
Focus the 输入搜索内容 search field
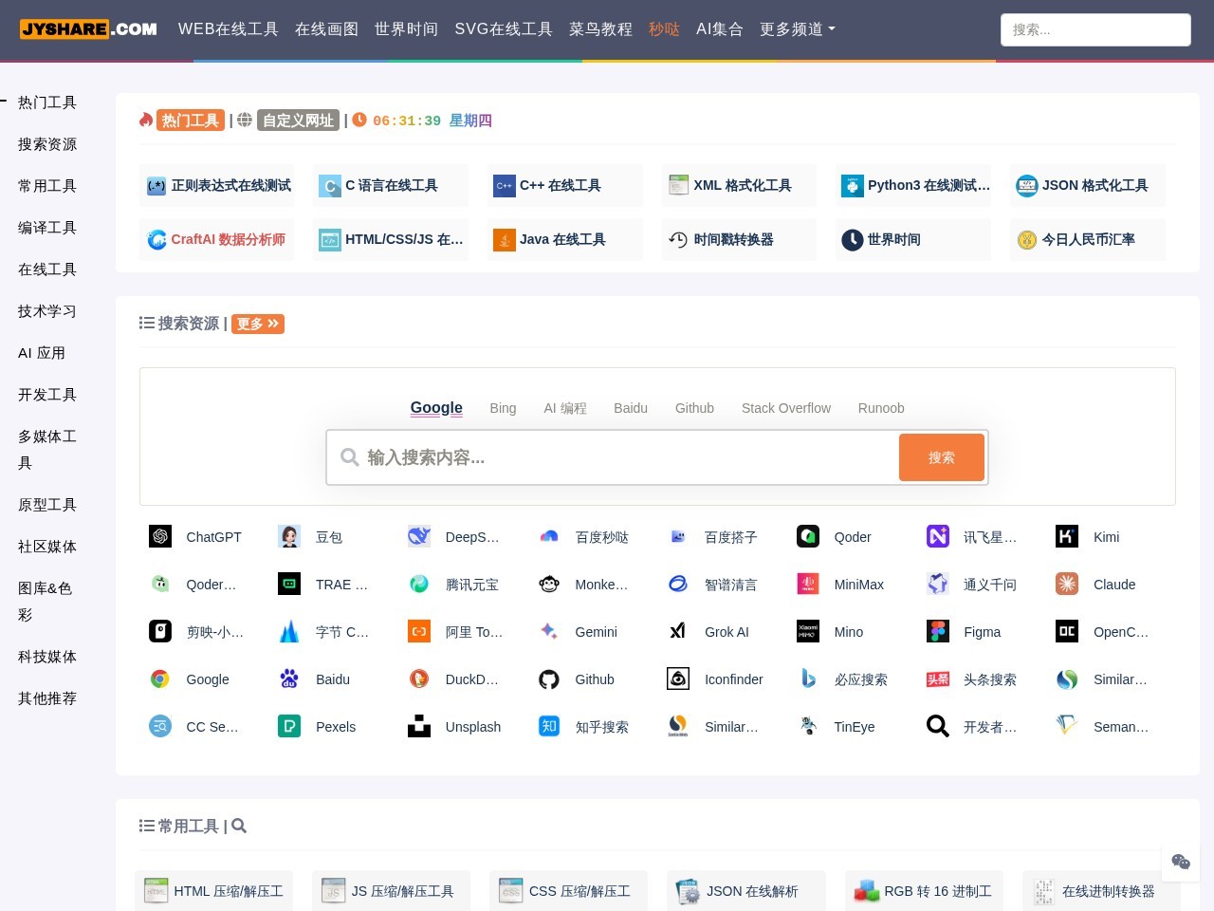pos(614,457)
